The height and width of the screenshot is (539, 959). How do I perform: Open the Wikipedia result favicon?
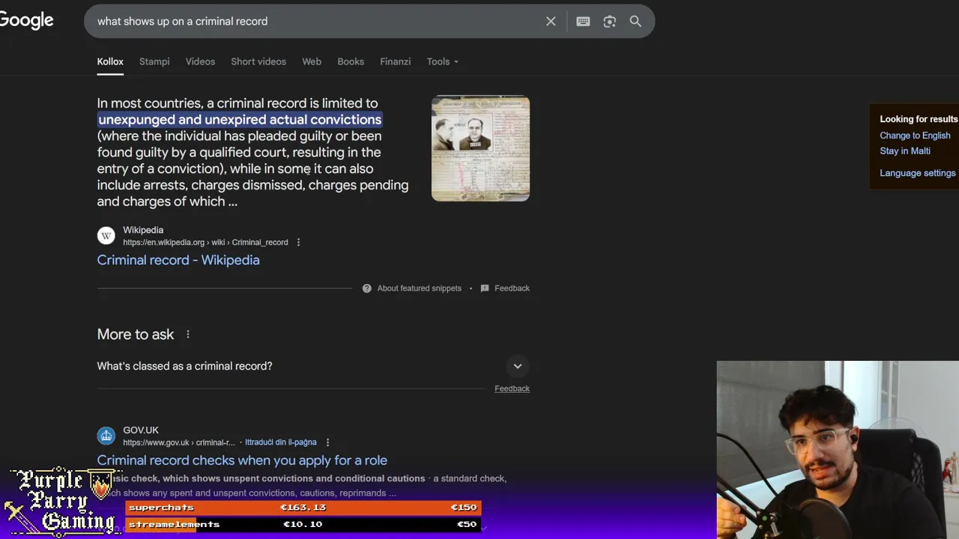(x=106, y=236)
